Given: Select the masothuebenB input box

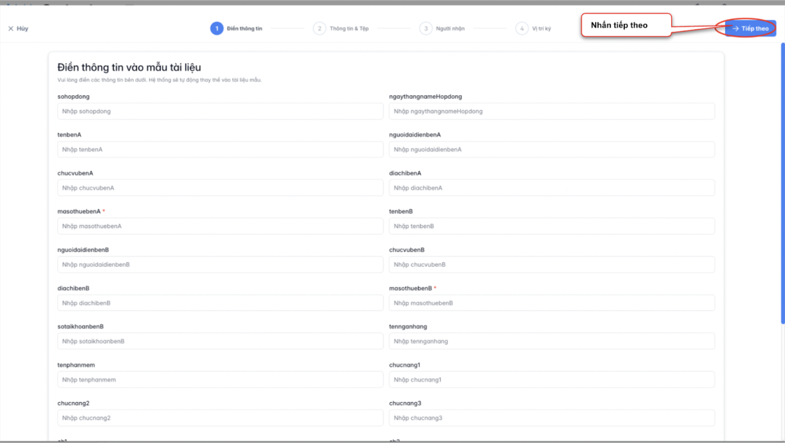Looking at the screenshot, I should coord(552,303).
